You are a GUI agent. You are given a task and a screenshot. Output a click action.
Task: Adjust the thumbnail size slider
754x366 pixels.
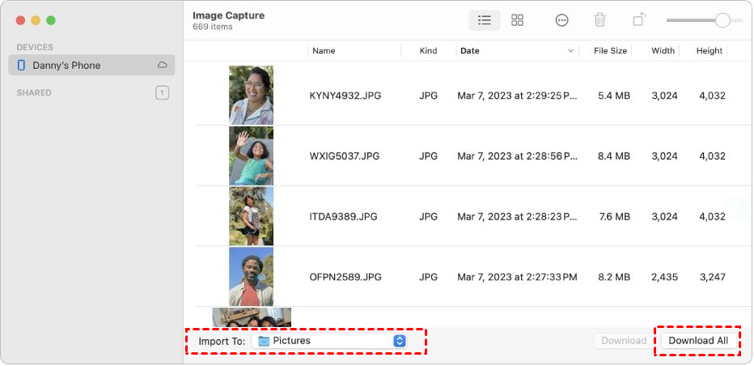[x=722, y=20]
